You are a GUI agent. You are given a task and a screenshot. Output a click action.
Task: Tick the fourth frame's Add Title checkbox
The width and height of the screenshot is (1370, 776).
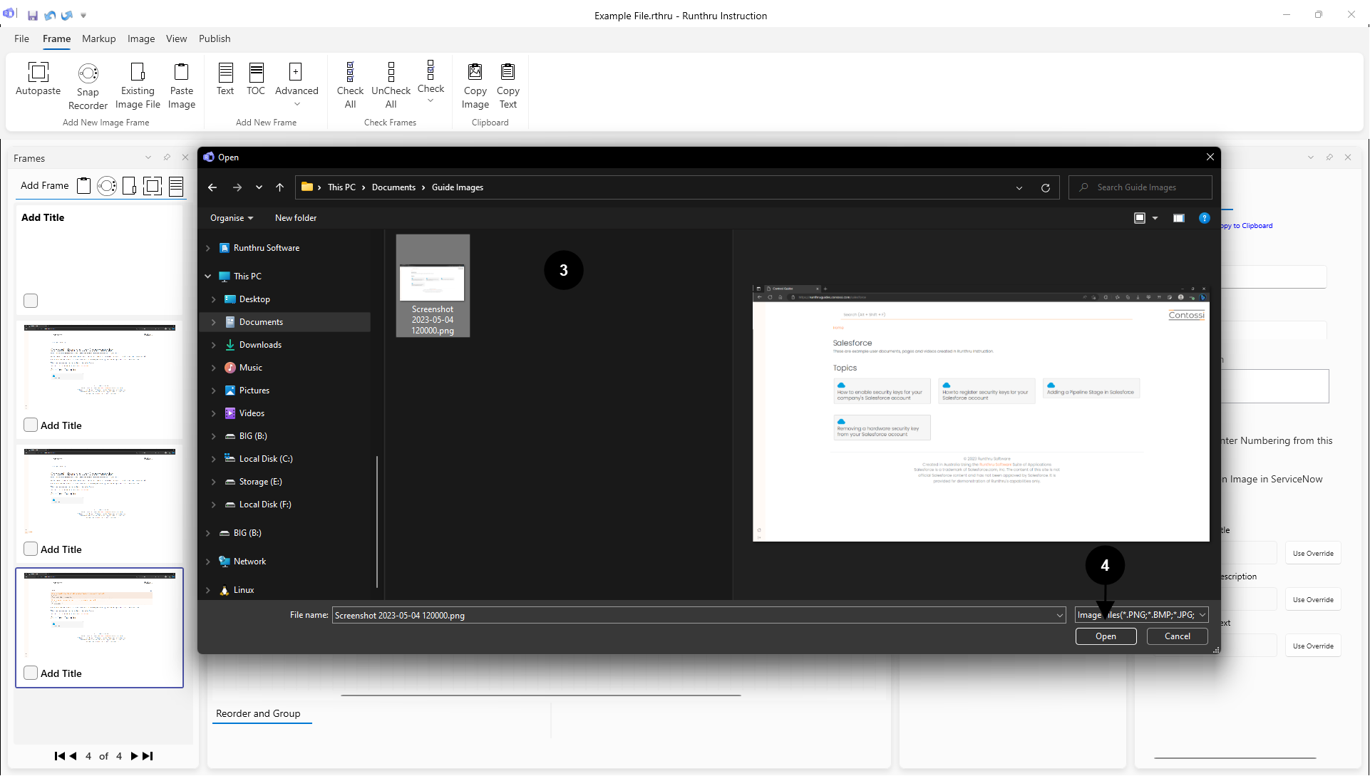pos(31,673)
